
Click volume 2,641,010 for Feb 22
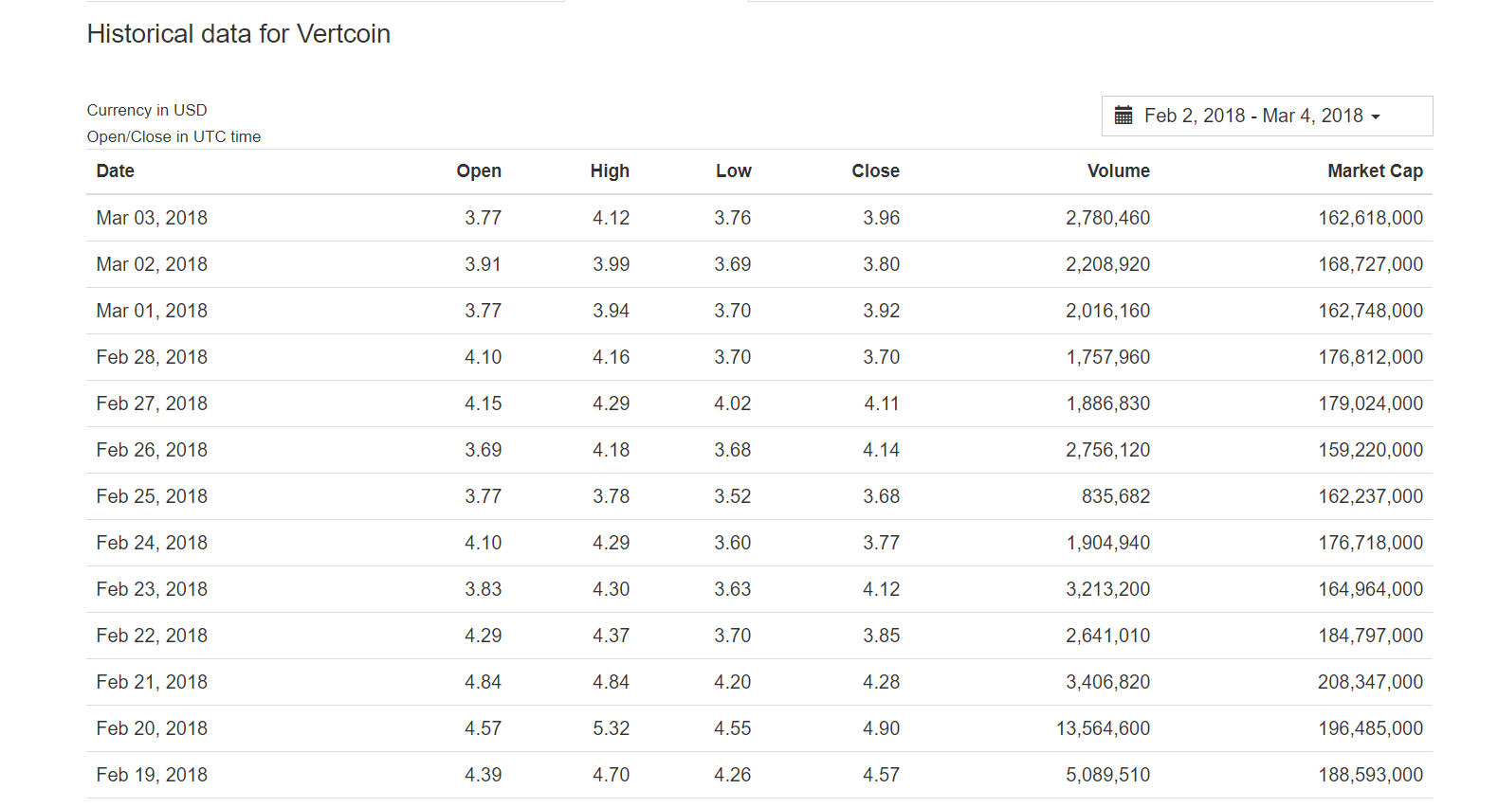(x=1107, y=636)
